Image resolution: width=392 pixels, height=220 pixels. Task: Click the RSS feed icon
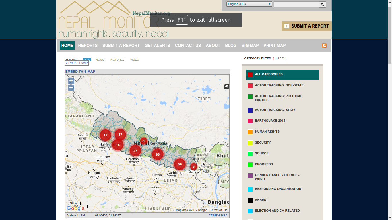pyautogui.click(x=324, y=46)
